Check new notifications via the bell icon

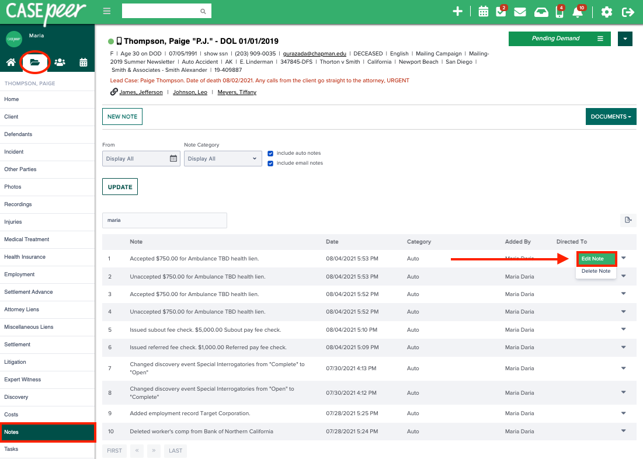tap(578, 12)
